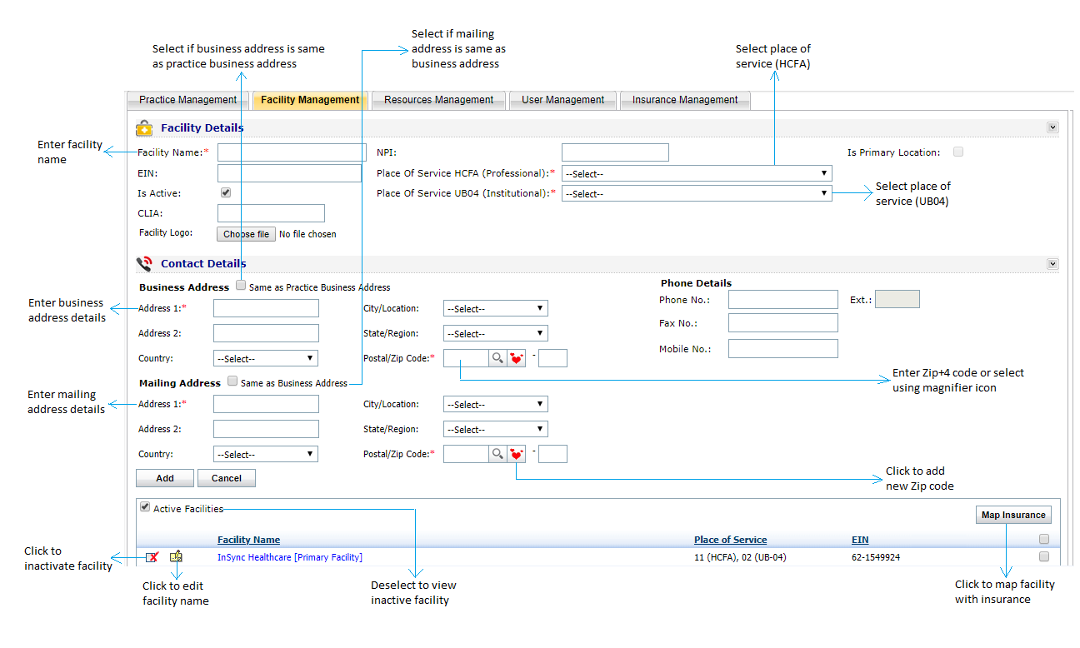This screenshot has width=1080, height=648.
Task: Check Same as Practice Business Address
Action: click(x=241, y=286)
